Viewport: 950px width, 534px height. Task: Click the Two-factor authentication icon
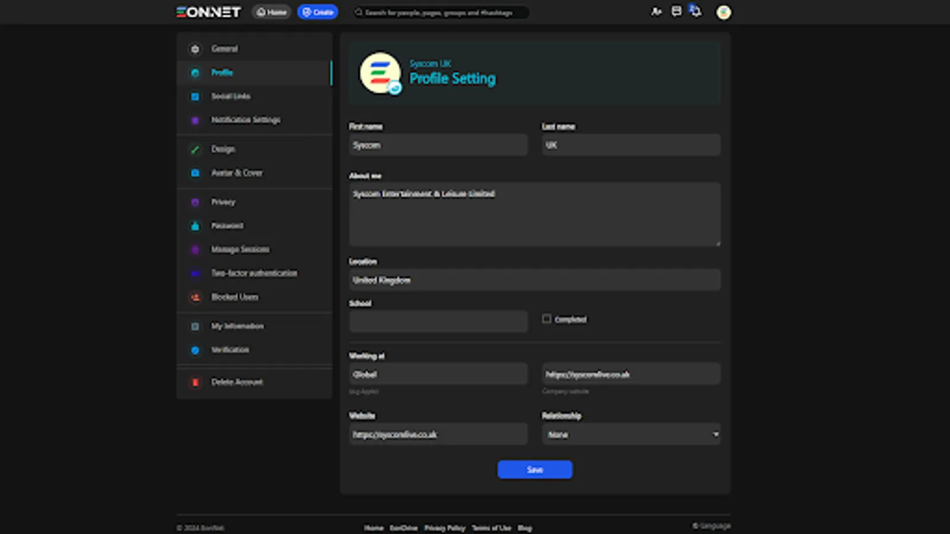point(195,273)
